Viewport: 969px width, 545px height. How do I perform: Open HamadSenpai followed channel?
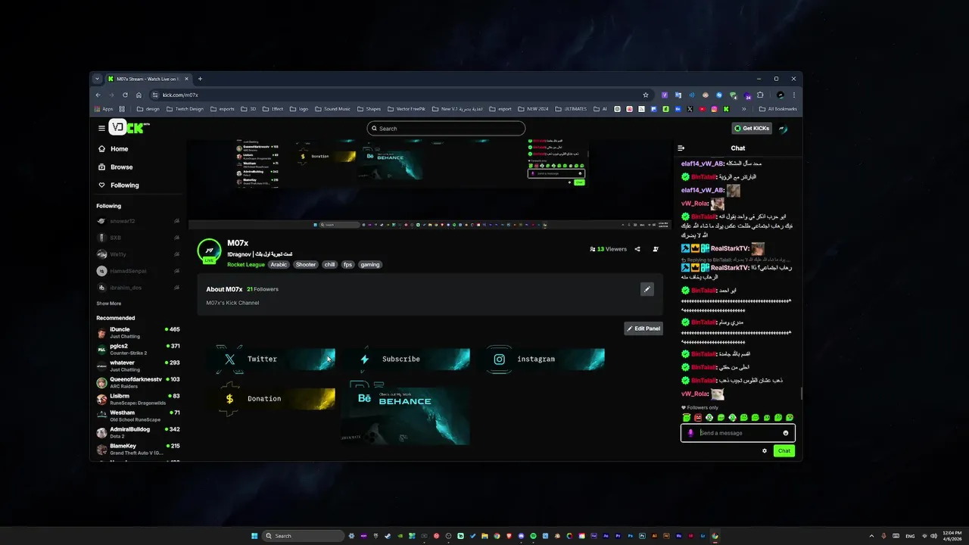pyautogui.click(x=139, y=271)
